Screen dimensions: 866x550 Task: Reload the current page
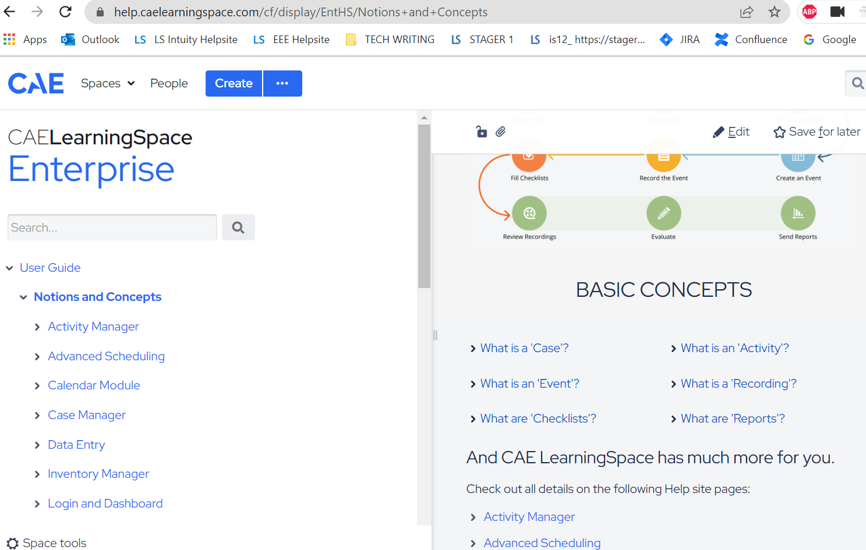pos(65,12)
